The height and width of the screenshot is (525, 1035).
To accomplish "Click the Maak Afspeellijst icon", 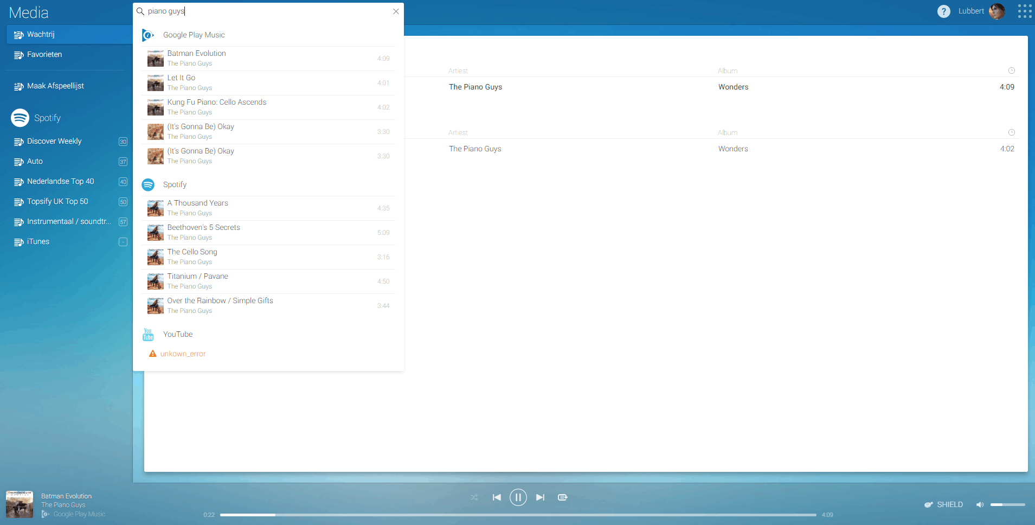I will pyautogui.click(x=18, y=86).
